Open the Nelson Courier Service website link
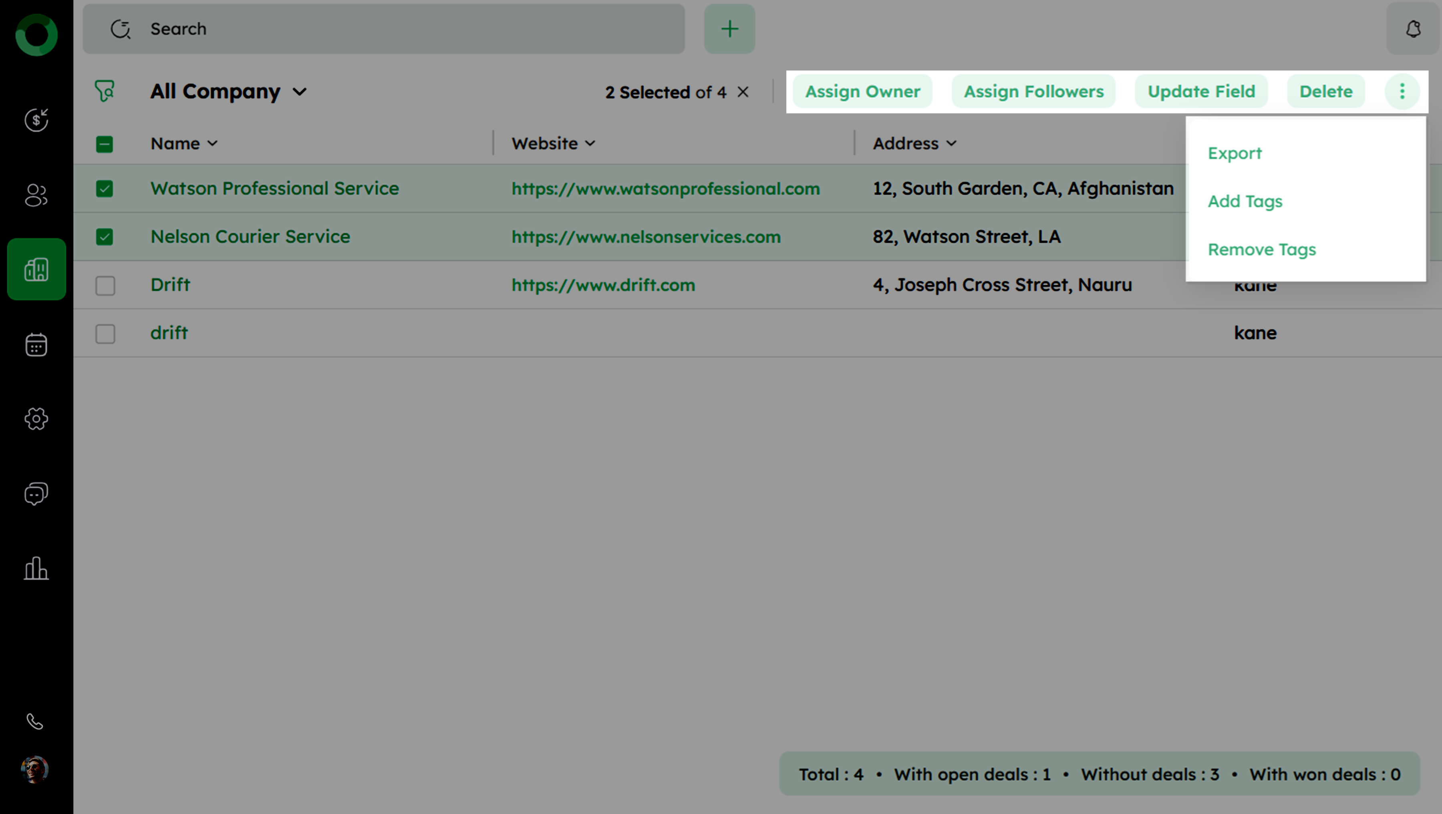Image resolution: width=1442 pixels, height=814 pixels. (x=645, y=237)
